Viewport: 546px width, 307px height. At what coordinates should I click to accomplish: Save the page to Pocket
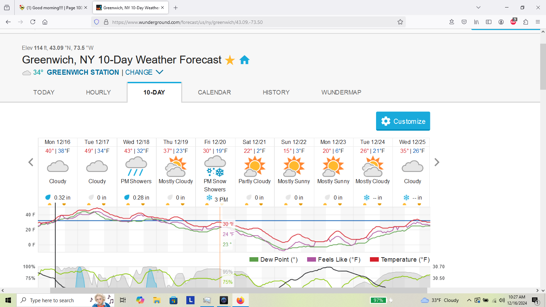[x=464, y=22]
